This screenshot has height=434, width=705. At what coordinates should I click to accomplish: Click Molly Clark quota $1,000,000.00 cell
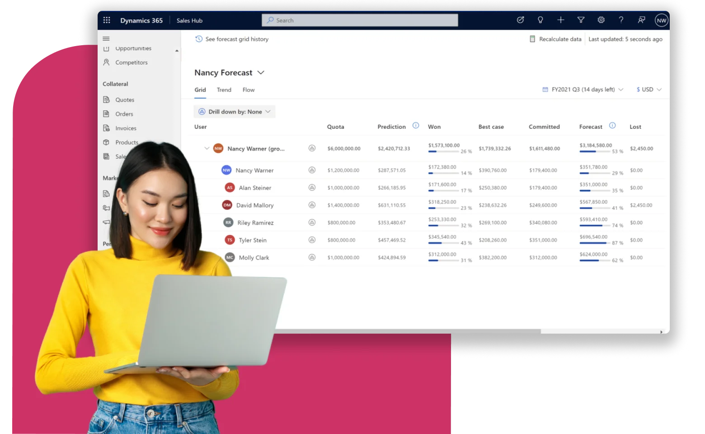click(x=343, y=258)
